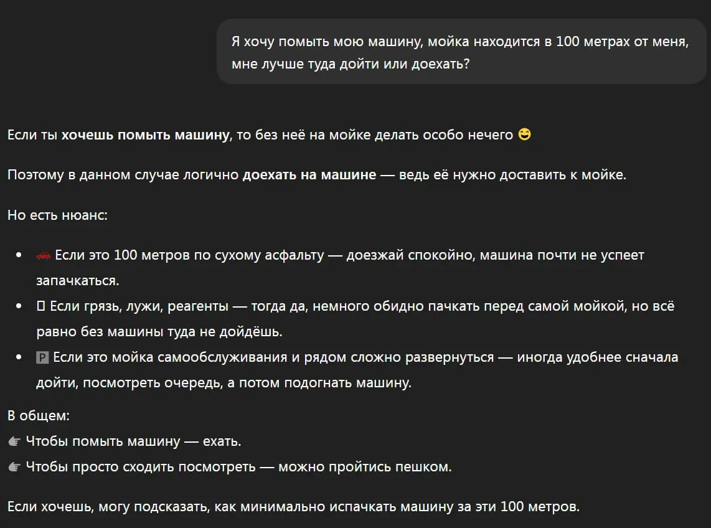Image resolution: width=711 pixels, height=528 pixels.
Task: Click the "В общем:" heading line
Action: [39, 416]
